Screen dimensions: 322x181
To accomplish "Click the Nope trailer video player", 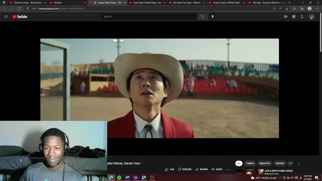I will click(159, 88).
